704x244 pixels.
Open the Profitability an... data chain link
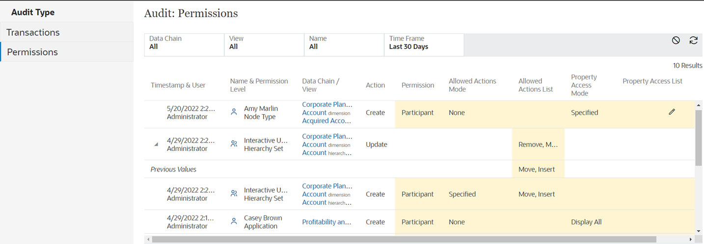[x=326, y=222]
